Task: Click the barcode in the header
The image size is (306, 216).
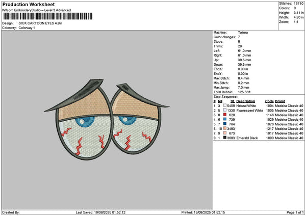Action: point(48,16)
